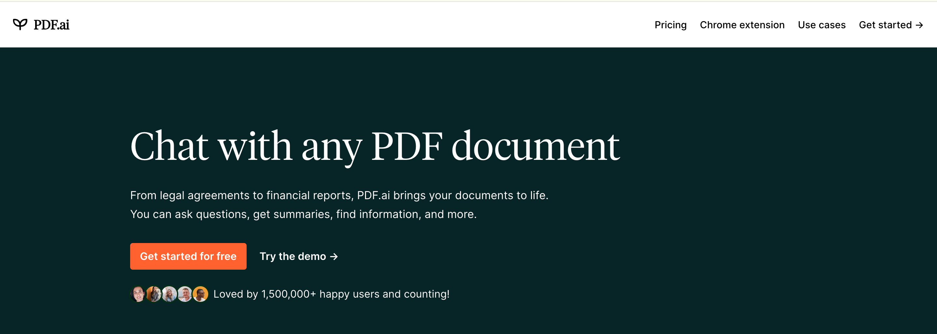View the Use cases page
Viewport: 937px width, 334px height.
click(822, 25)
